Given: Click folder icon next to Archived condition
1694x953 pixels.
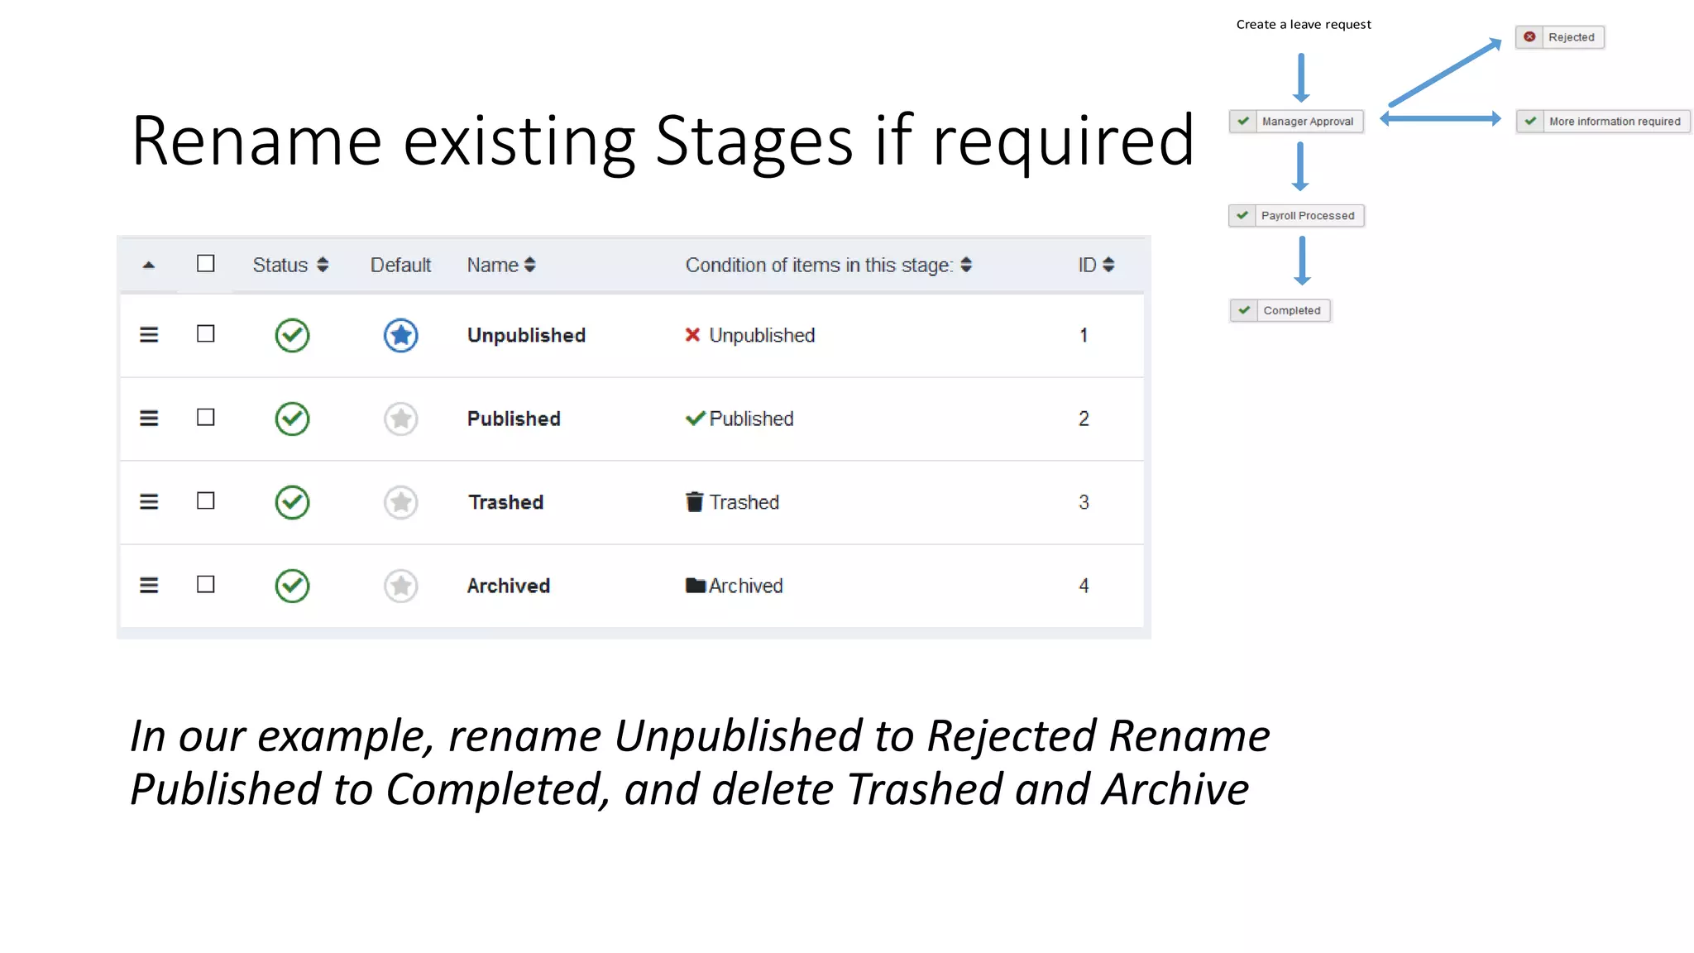Looking at the screenshot, I should 696,586.
